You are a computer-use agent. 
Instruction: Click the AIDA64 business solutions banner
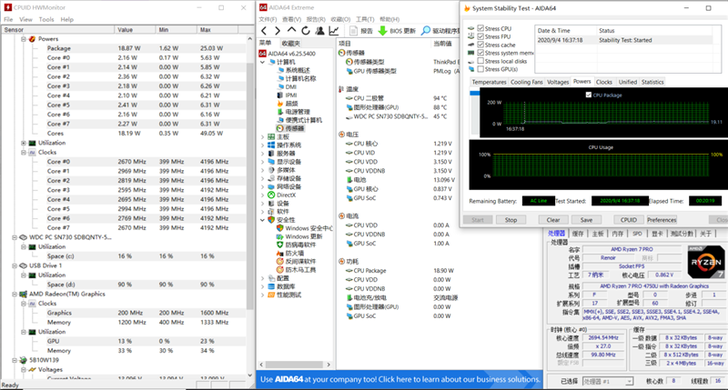coord(399,379)
